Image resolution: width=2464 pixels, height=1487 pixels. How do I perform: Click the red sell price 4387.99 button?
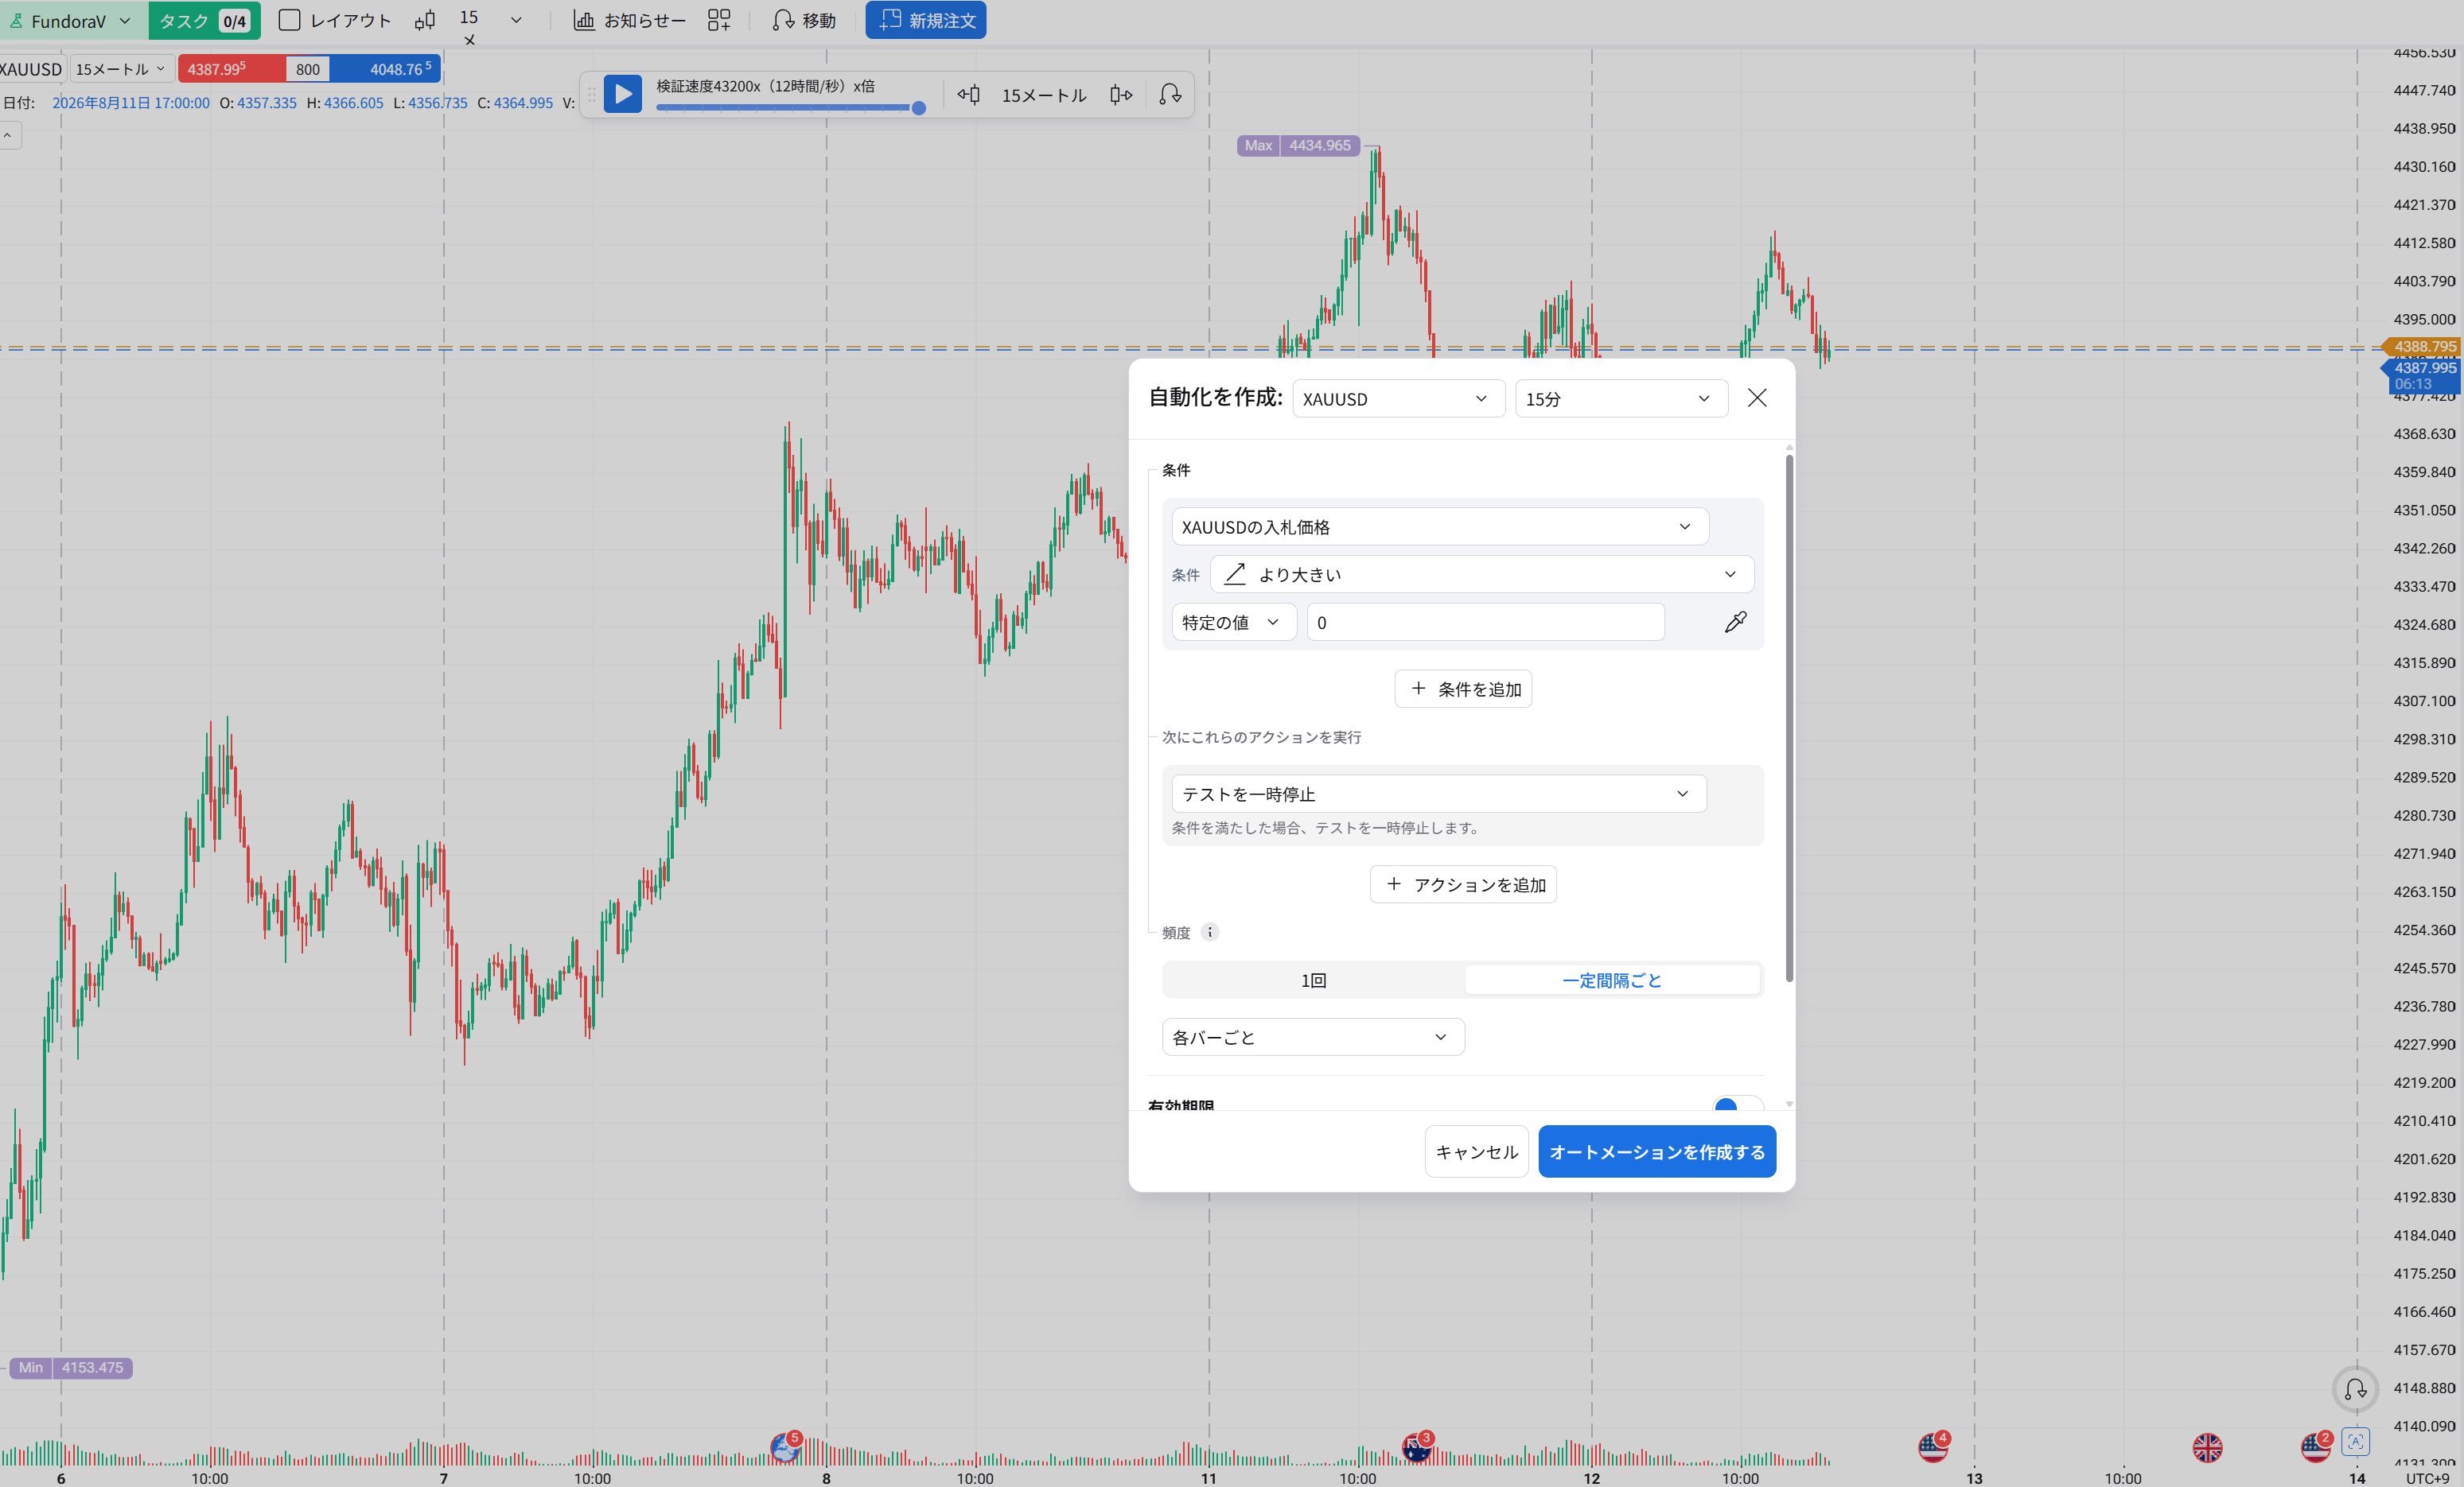pyautogui.click(x=231, y=69)
